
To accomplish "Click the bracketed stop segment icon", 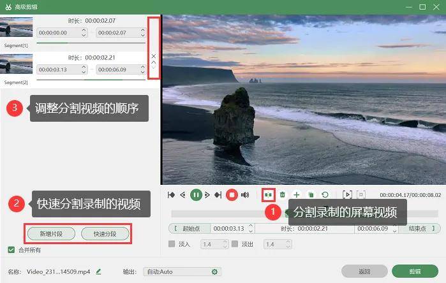I will point(361,194).
